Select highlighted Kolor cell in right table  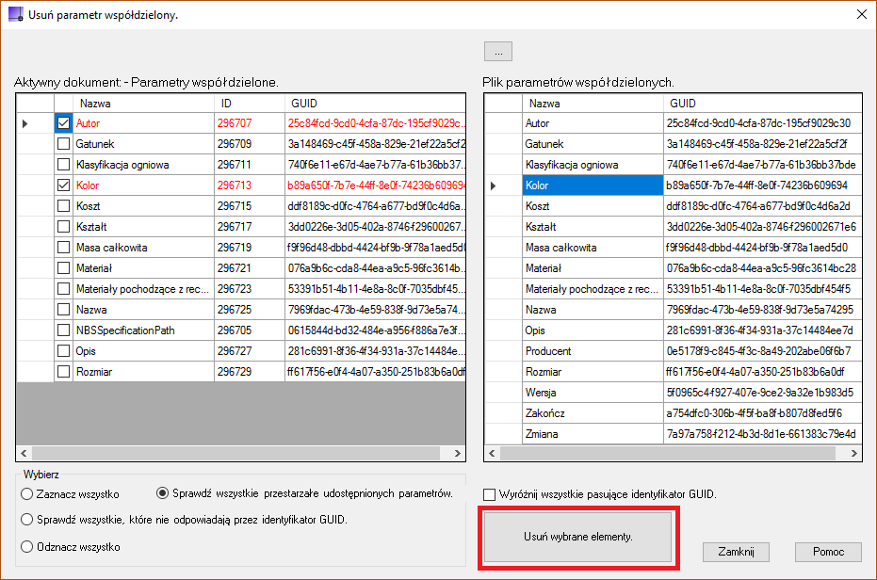pyautogui.click(x=593, y=185)
